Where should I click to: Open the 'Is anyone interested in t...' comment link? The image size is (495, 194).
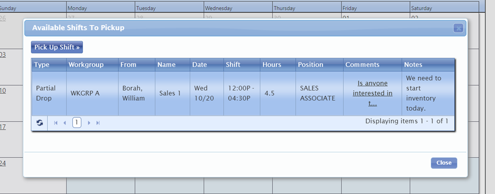tap(372, 93)
